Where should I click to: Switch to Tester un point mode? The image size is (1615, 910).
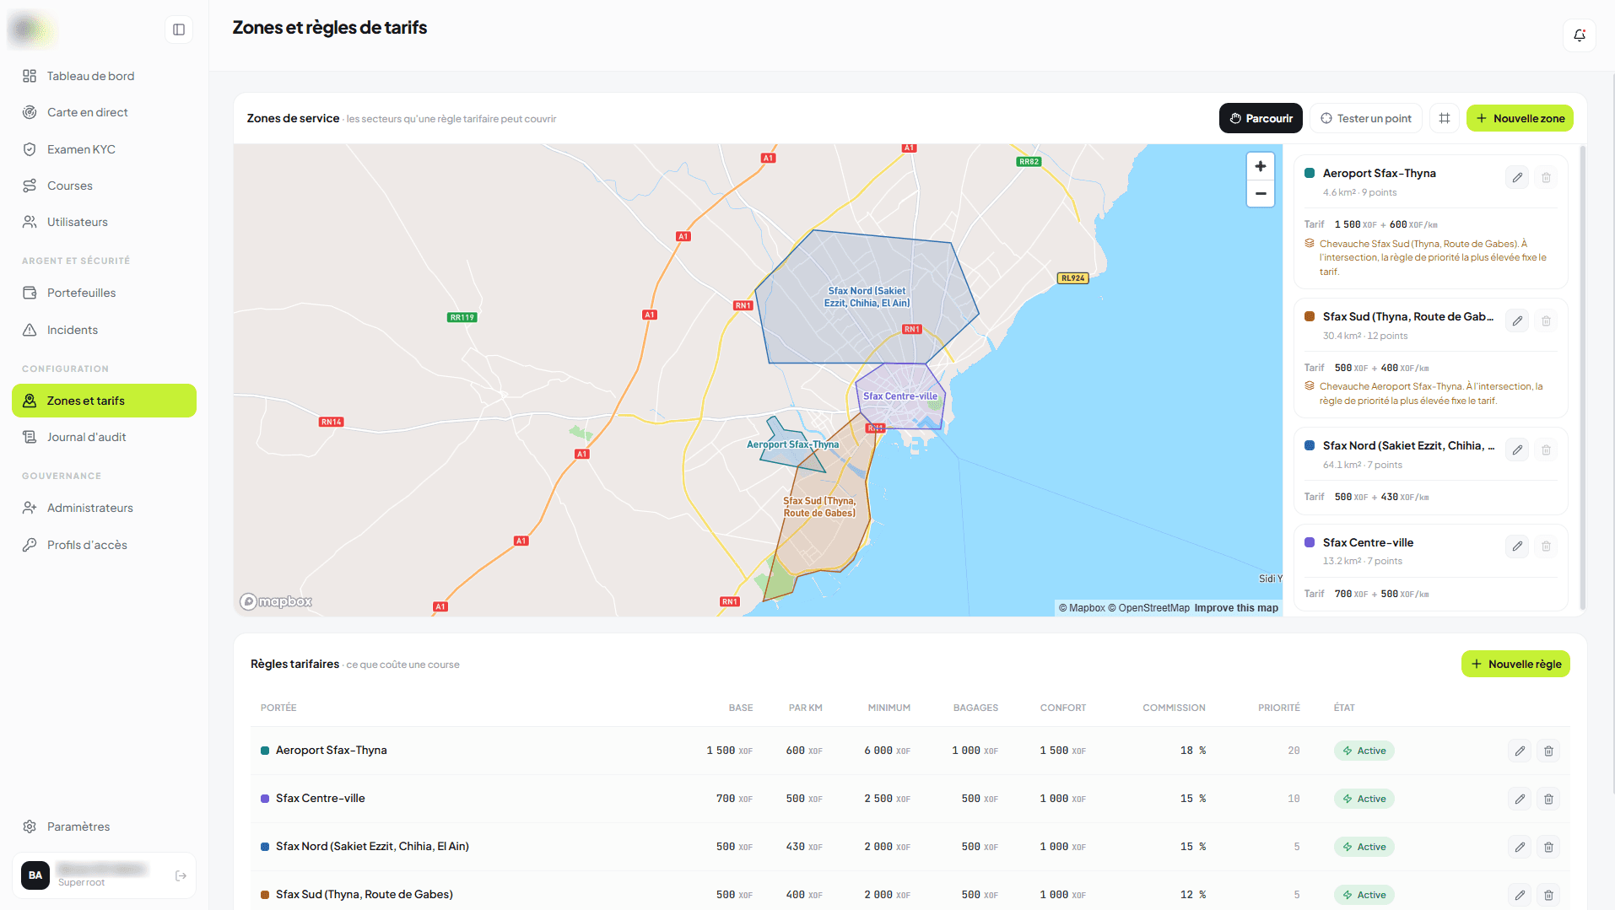click(x=1365, y=118)
